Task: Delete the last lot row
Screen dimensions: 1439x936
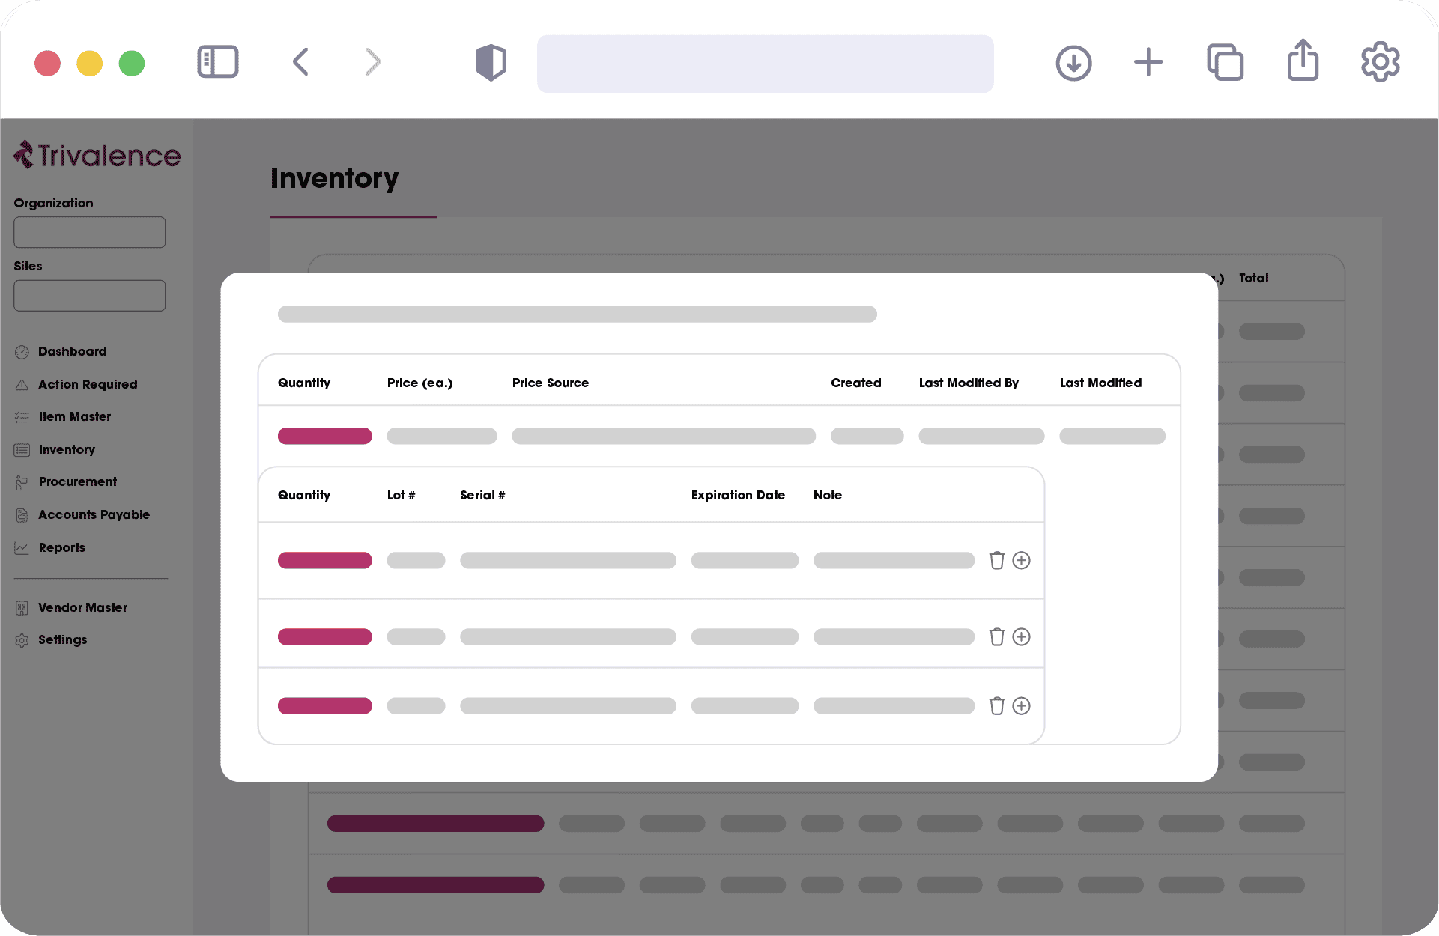Action: [x=996, y=705]
